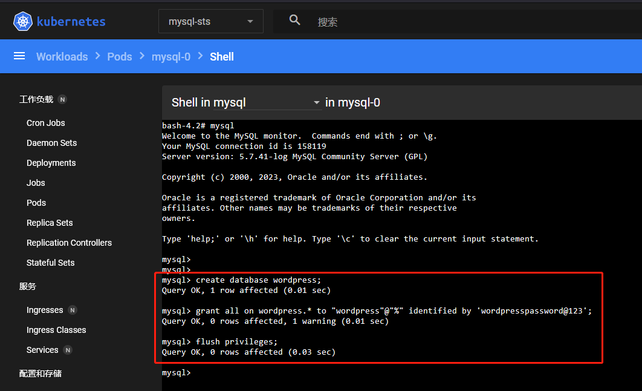Open 配置和存储 section in sidebar
The height and width of the screenshot is (391, 642).
(x=41, y=373)
